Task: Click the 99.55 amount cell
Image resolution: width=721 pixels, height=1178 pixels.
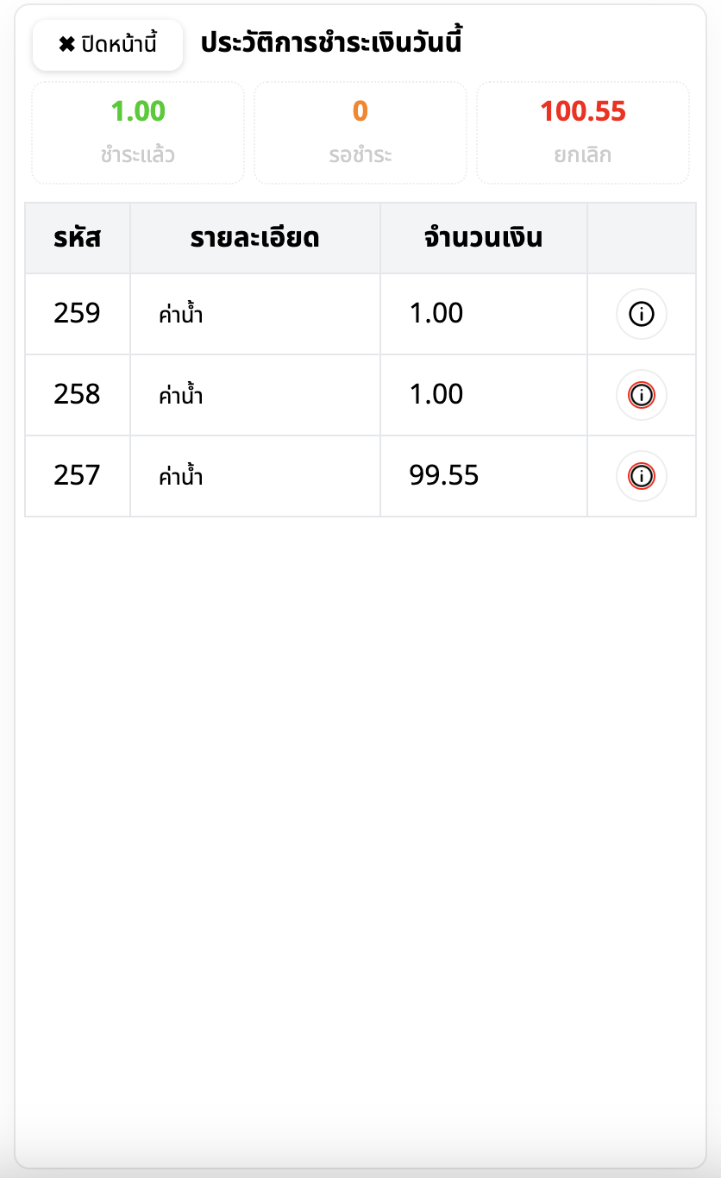Action: [444, 476]
